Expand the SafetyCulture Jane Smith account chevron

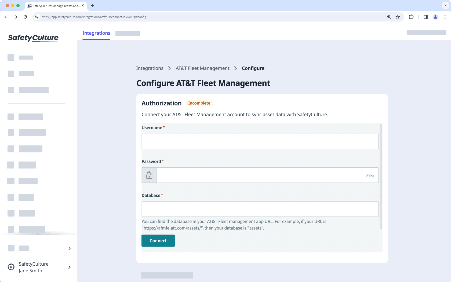pyautogui.click(x=69, y=267)
